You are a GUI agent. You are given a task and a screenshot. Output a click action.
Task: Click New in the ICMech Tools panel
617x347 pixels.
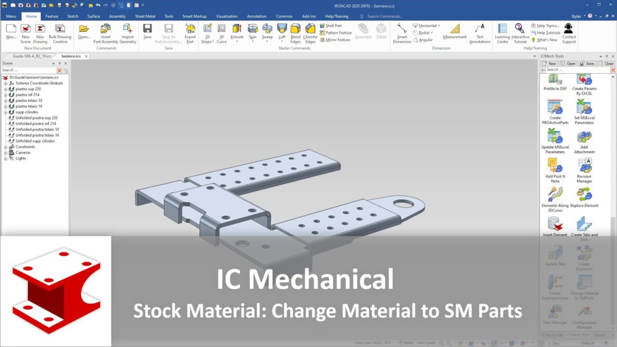pyautogui.click(x=549, y=63)
